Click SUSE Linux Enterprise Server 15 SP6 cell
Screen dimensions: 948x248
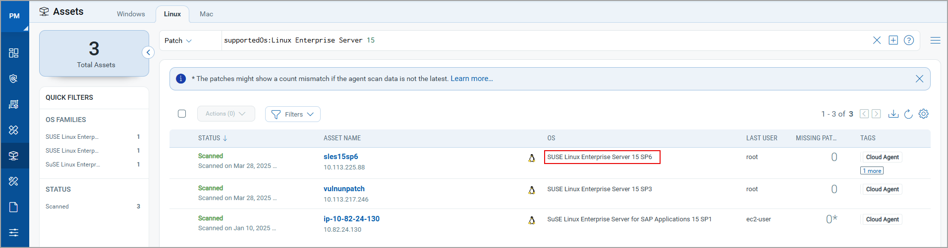[x=600, y=157]
